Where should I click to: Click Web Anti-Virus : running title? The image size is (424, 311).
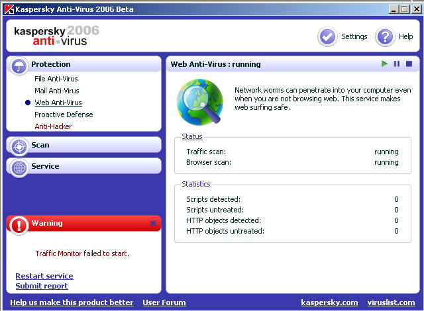click(x=216, y=64)
